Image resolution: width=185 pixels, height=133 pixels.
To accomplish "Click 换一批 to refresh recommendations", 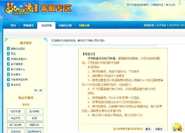I will (x=38, y=90).
